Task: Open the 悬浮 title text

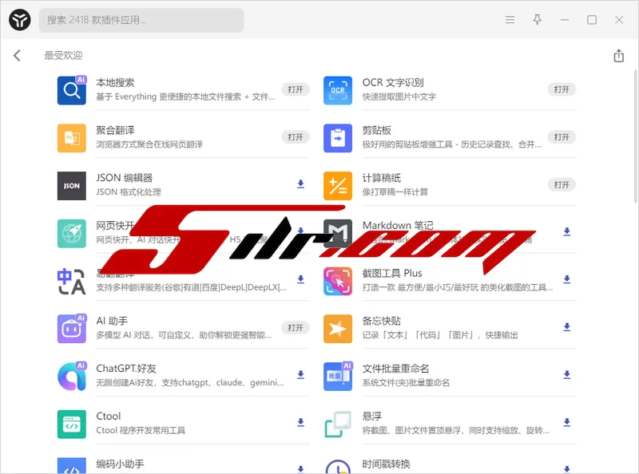Action: point(372,417)
